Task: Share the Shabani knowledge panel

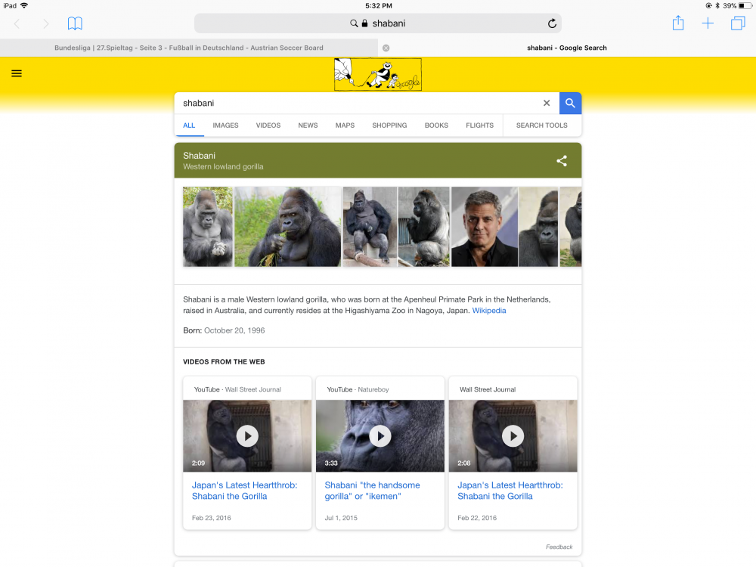Action: (562, 160)
